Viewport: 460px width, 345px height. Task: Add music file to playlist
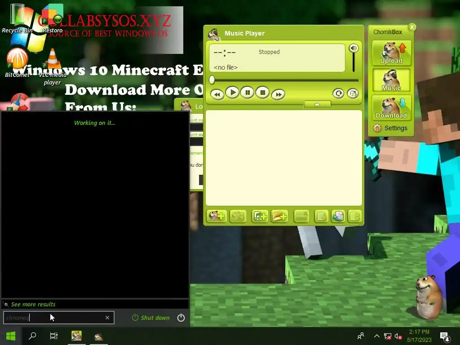click(260, 216)
